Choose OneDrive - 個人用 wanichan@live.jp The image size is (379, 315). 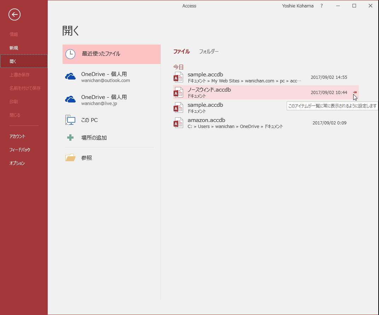[x=111, y=100]
